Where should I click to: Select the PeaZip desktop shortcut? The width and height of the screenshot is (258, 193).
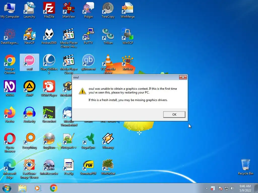[69, 167]
